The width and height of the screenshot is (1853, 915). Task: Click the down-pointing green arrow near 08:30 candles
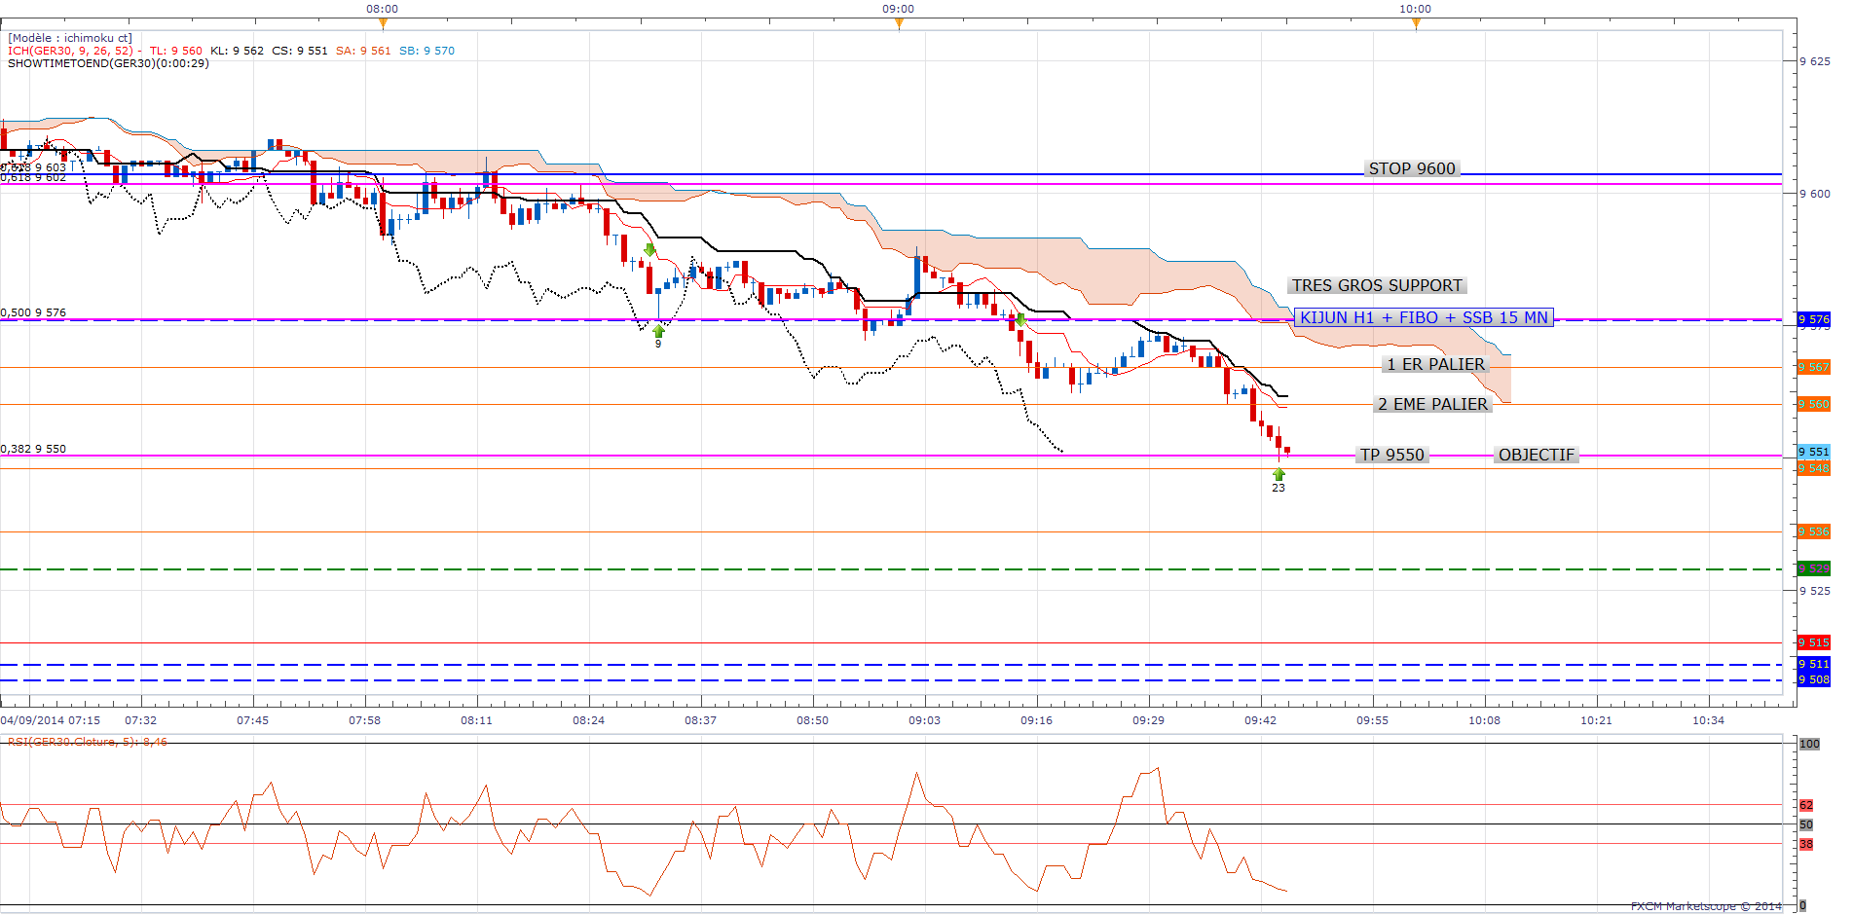pyautogui.click(x=649, y=250)
